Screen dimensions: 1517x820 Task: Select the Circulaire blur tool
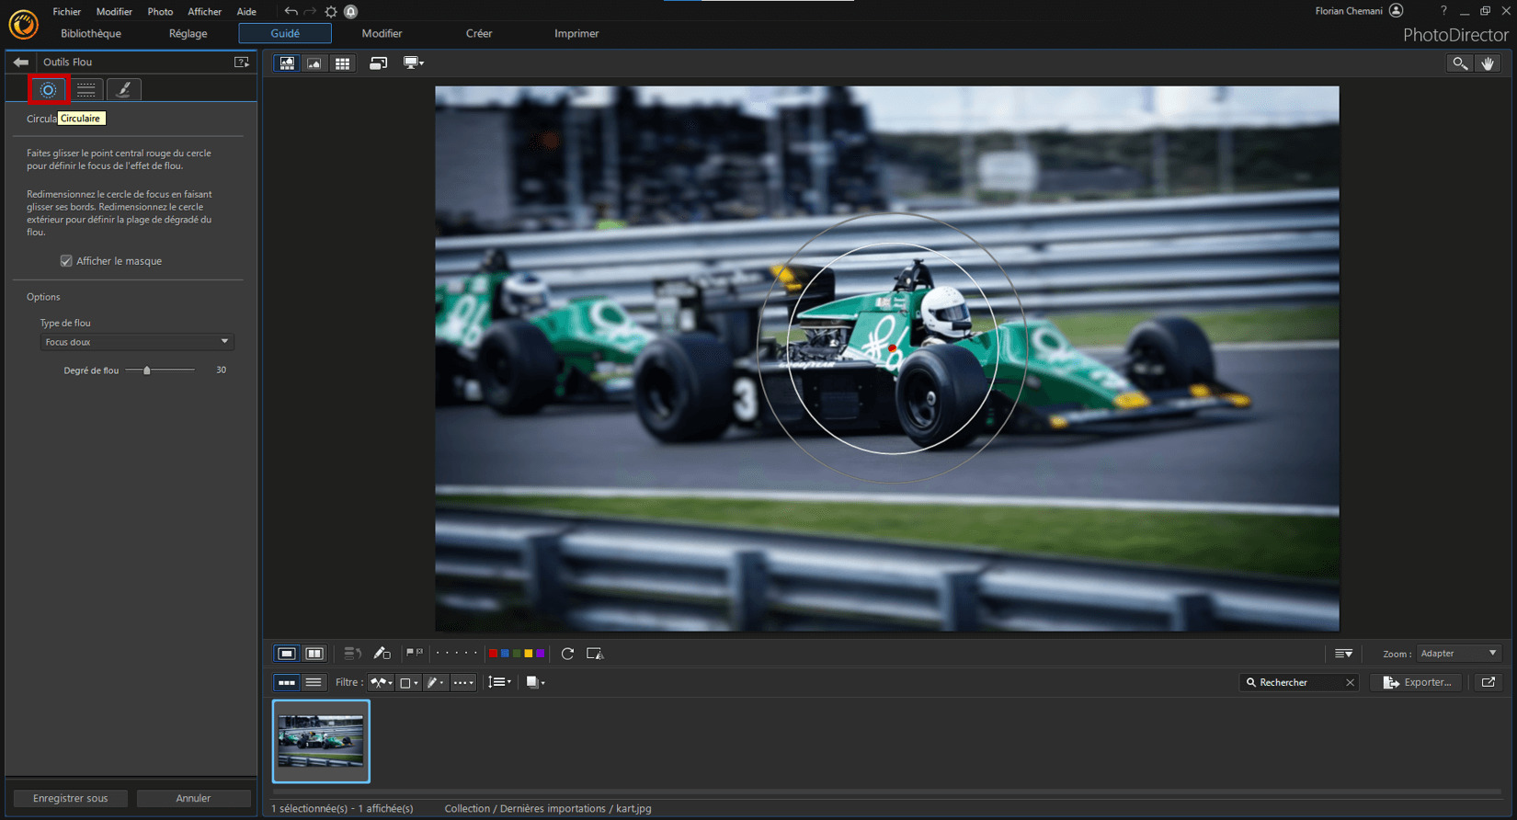click(48, 89)
